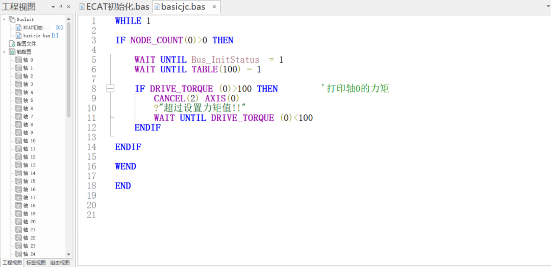Click the 轴 21 label
The width and height of the screenshot is (551, 267).
(30, 230)
